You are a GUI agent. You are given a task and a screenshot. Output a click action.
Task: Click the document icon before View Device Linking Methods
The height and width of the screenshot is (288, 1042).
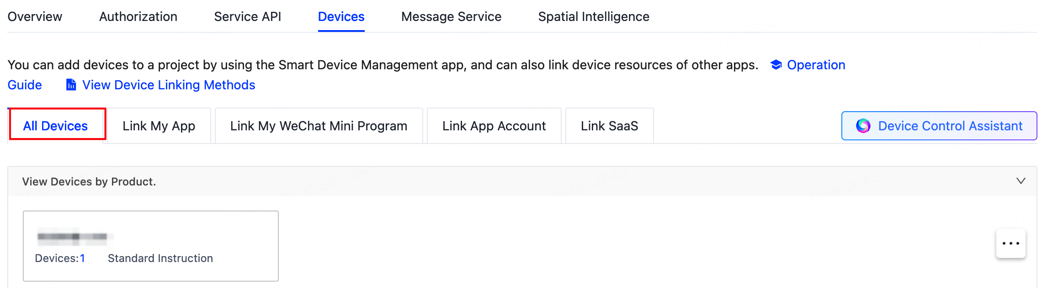coord(71,85)
